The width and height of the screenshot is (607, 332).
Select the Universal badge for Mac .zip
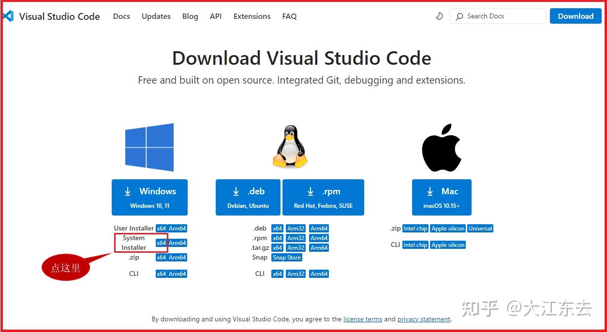(480, 228)
